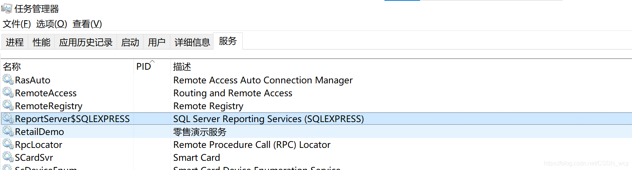Switch to the 应用历史记录 tab
The width and height of the screenshot is (632, 170).
coord(86,42)
